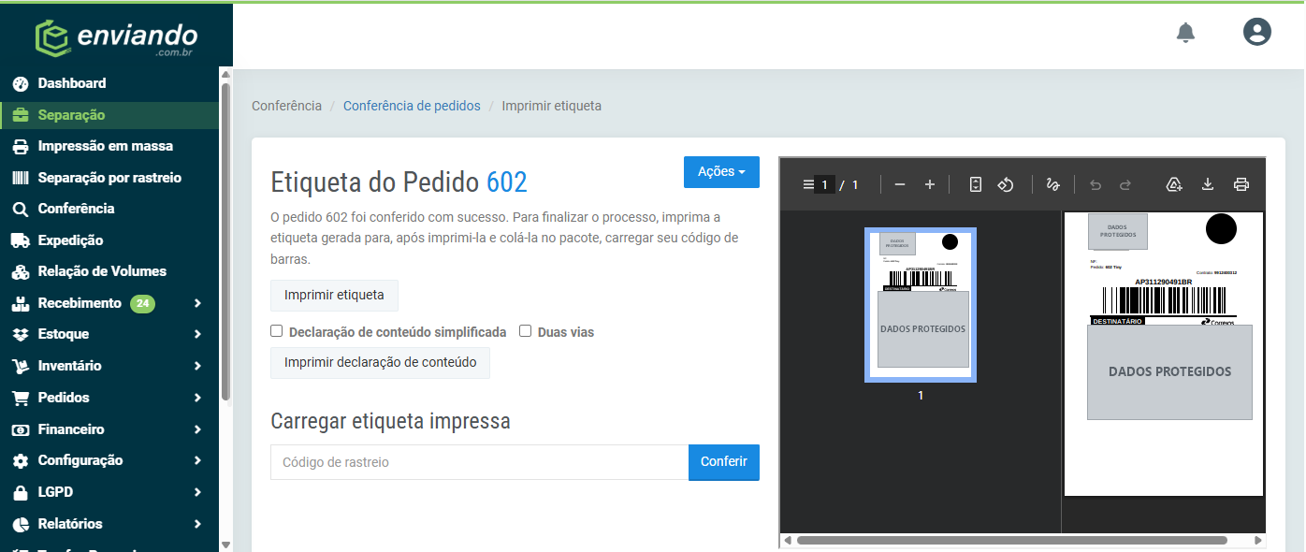Select the page 1 thumbnail in PDF viewer
The image size is (1306, 552).
click(x=921, y=305)
